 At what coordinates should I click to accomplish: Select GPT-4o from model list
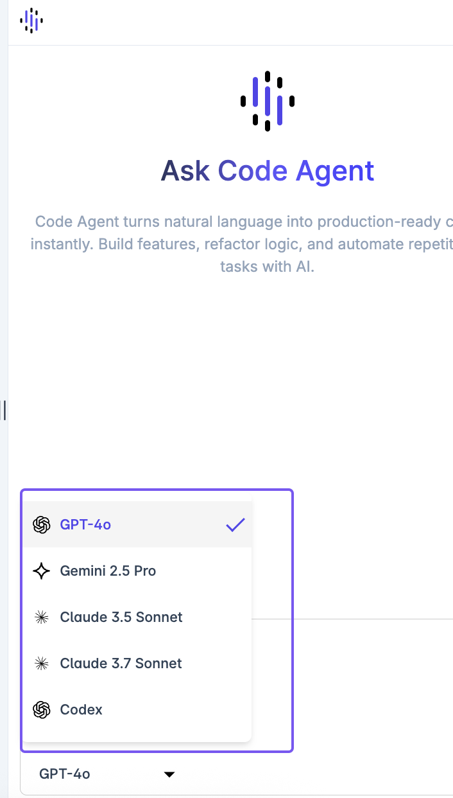(x=138, y=525)
